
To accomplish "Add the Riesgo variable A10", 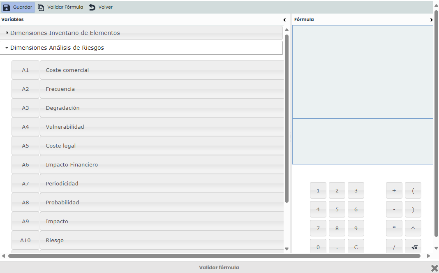I will coord(25,241).
